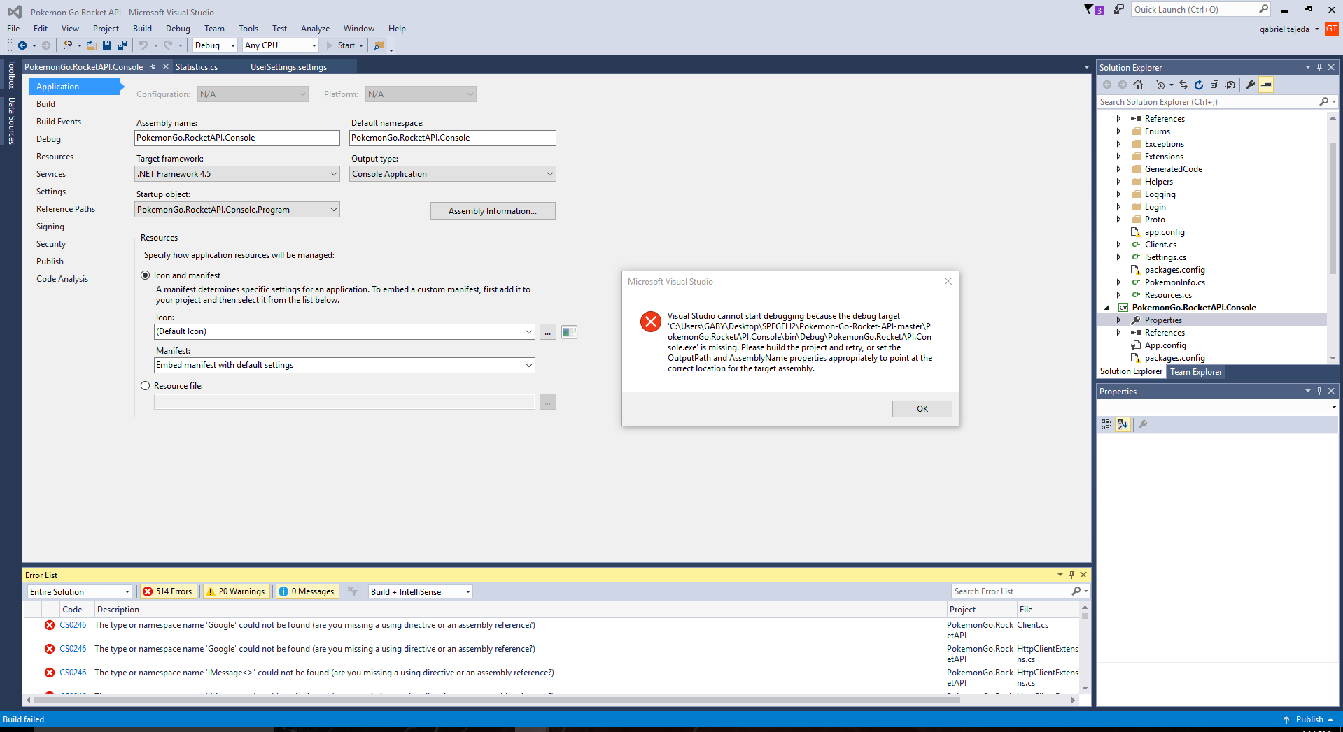Click the browse button next to Icon field
The image size is (1343, 732).
(548, 332)
